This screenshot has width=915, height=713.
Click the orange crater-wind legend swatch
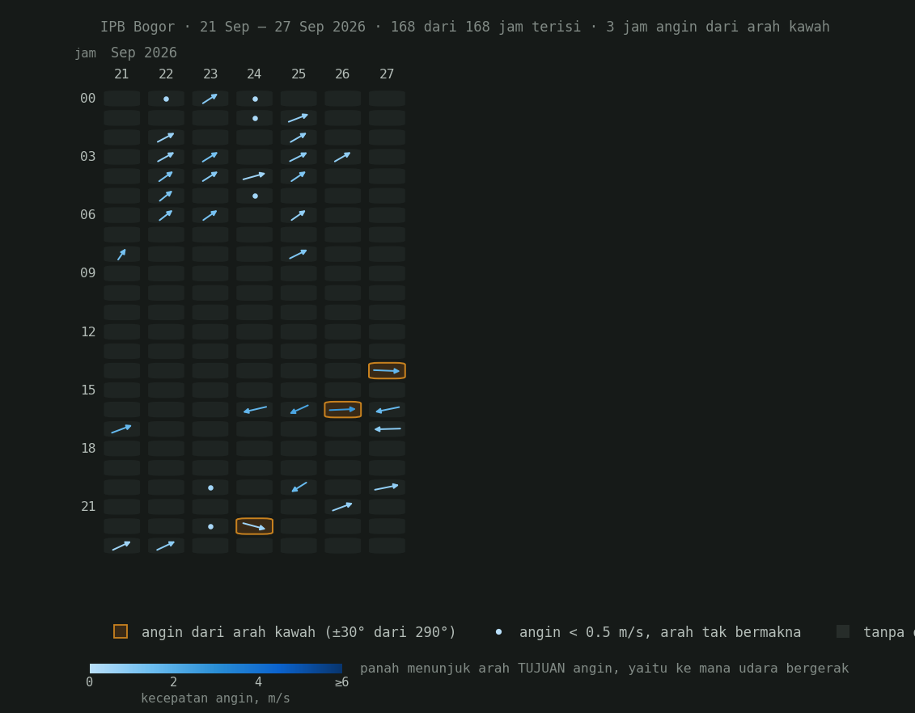[121, 631]
